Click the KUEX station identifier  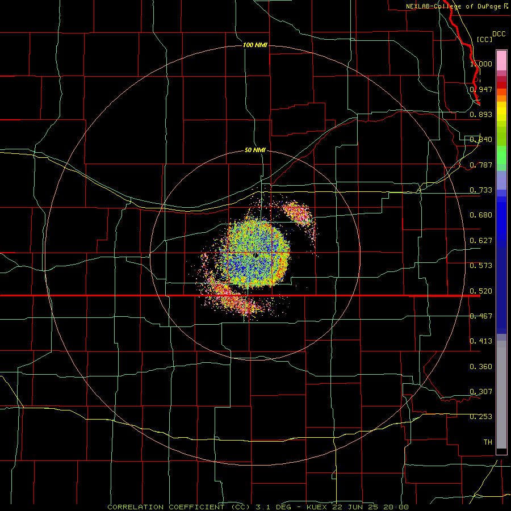click(318, 507)
